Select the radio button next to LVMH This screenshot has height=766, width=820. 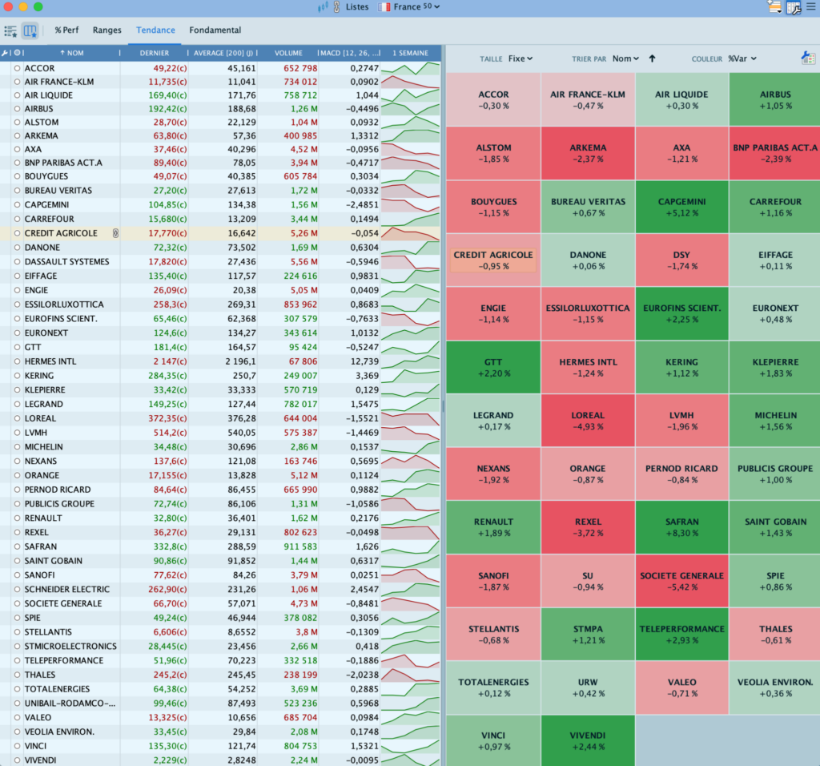pyautogui.click(x=17, y=433)
